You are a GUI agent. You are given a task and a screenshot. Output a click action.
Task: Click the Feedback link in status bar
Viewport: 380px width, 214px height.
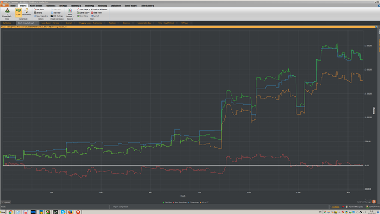pos(335,207)
